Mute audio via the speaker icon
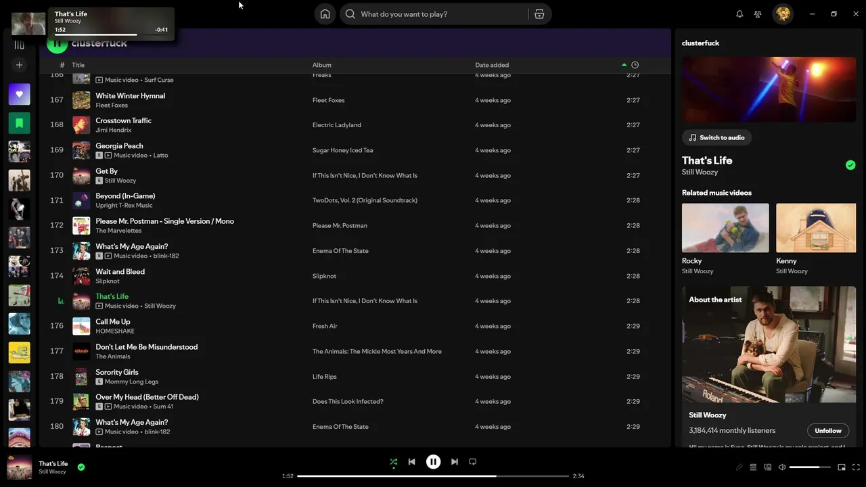The height and width of the screenshot is (487, 866). (782, 467)
